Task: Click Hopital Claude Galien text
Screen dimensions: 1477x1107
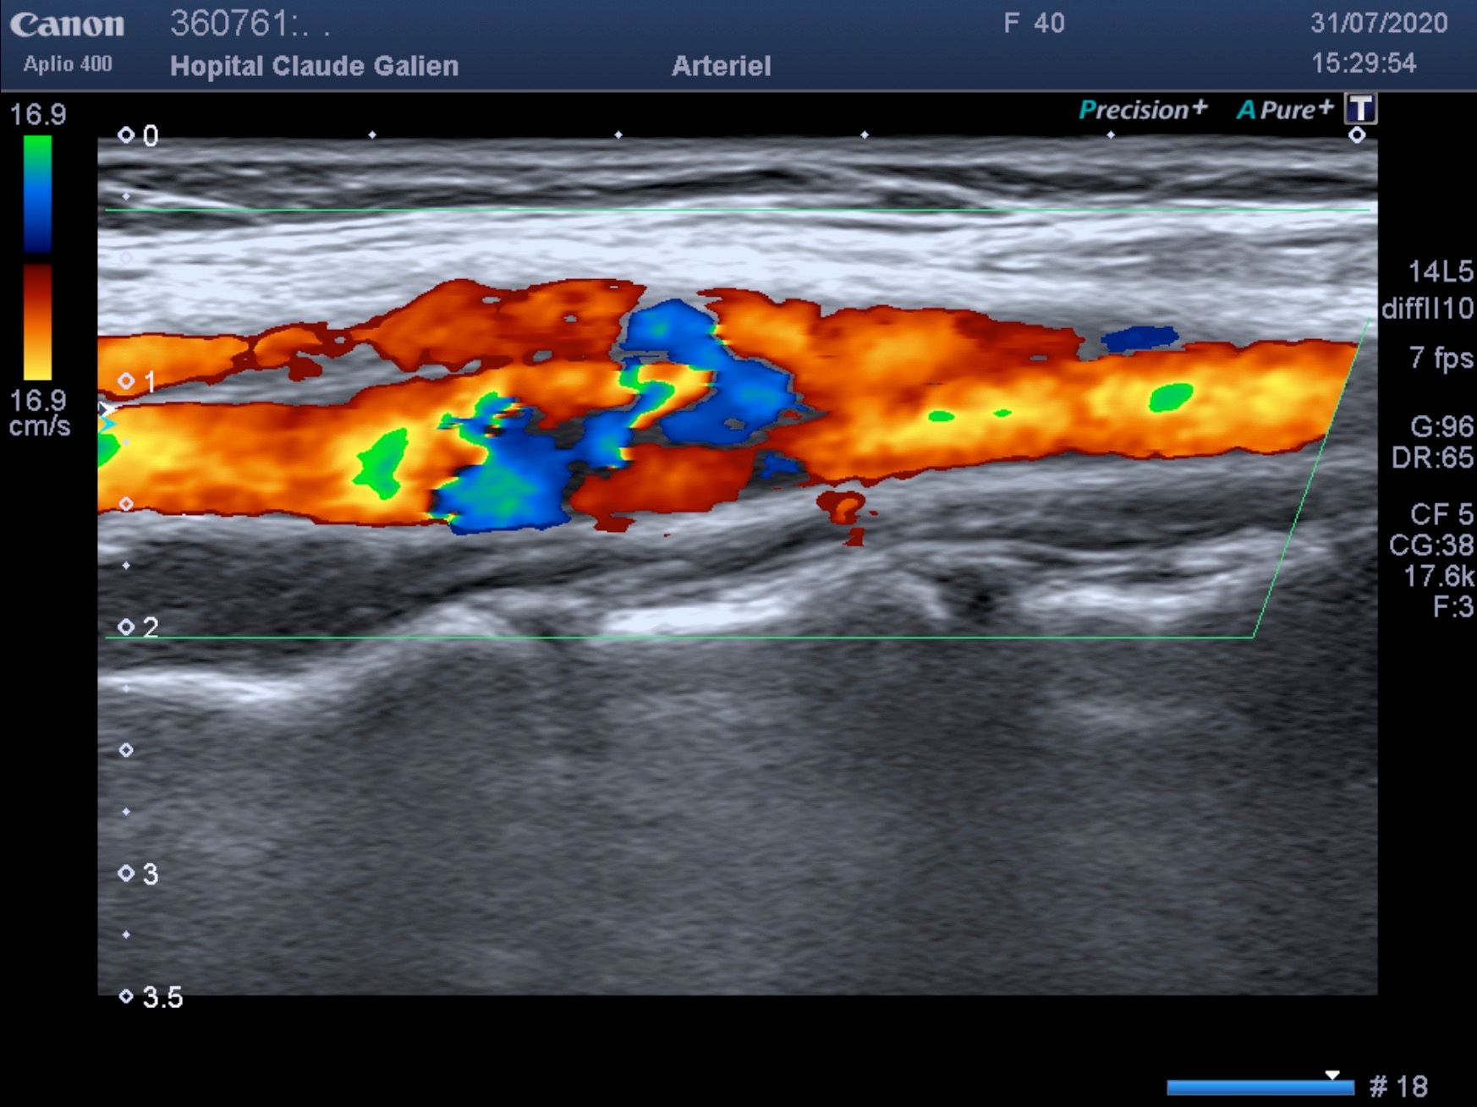Action: (x=314, y=66)
